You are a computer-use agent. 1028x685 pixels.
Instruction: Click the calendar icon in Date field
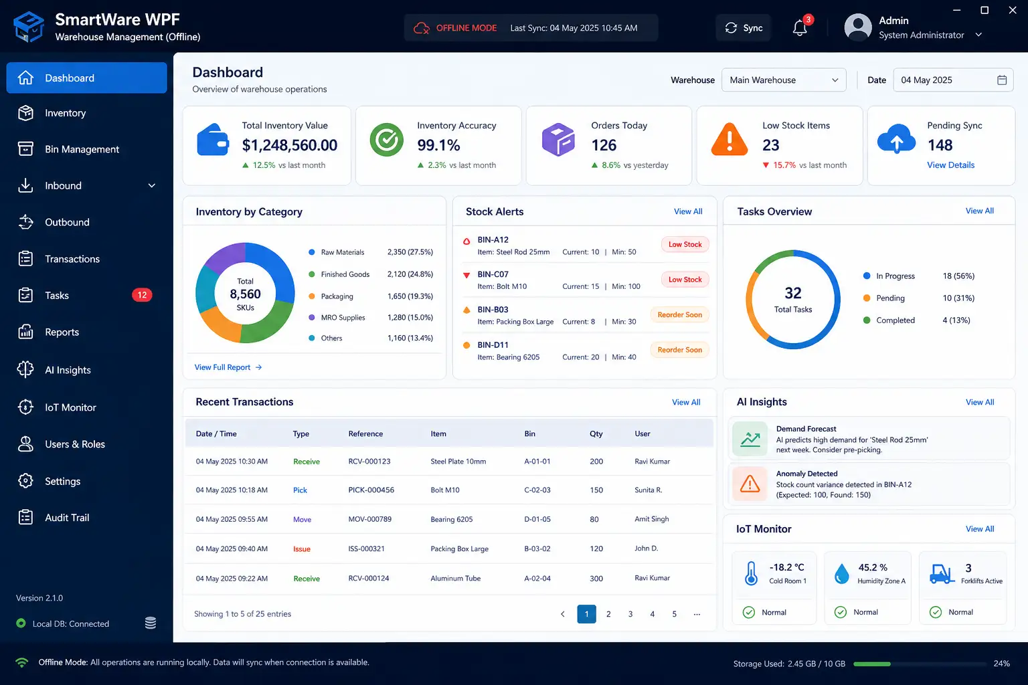(x=1002, y=80)
